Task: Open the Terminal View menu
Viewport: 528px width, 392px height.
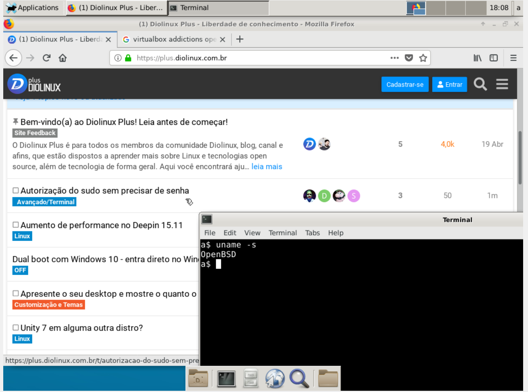Action: pyautogui.click(x=252, y=233)
